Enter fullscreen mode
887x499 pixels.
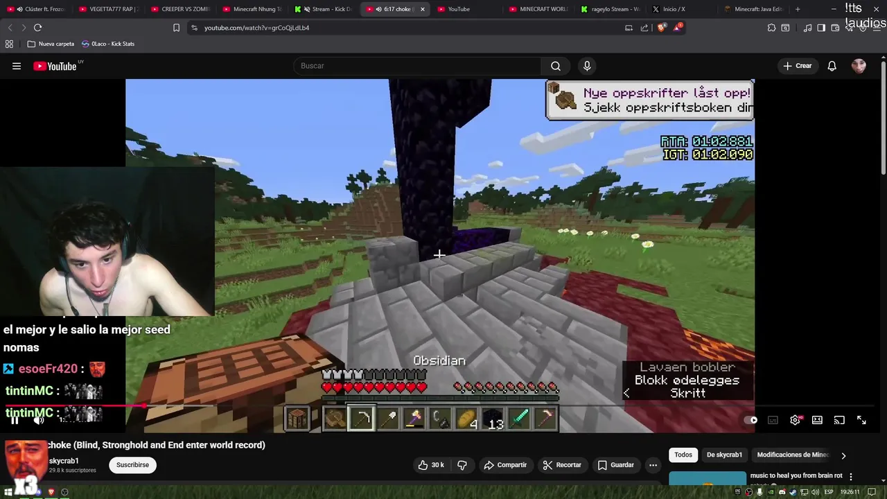[x=861, y=420]
